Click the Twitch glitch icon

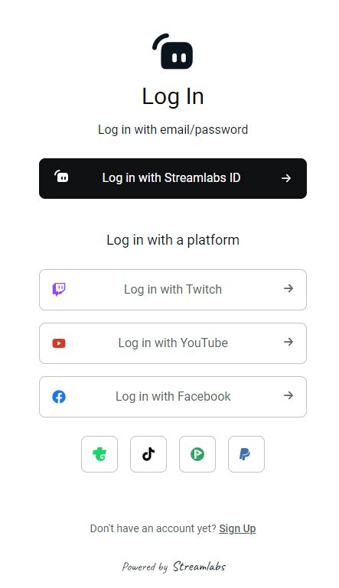tap(59, 290)
